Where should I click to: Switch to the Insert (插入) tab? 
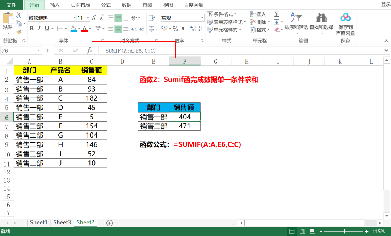(x=55, y=5)
